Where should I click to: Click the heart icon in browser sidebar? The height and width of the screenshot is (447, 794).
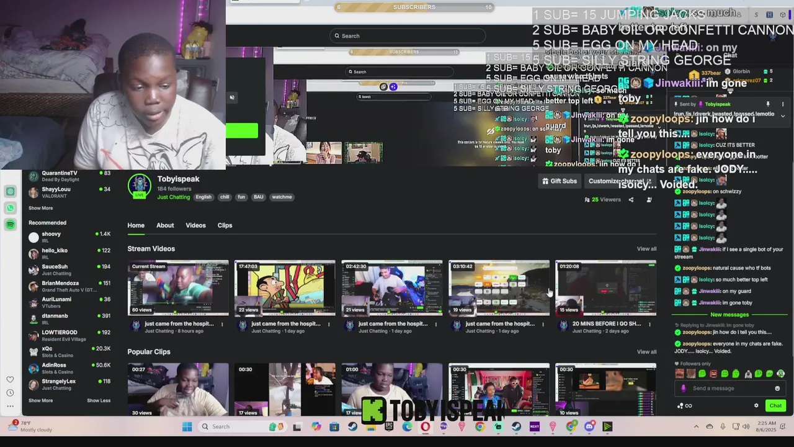coord(10,379)
